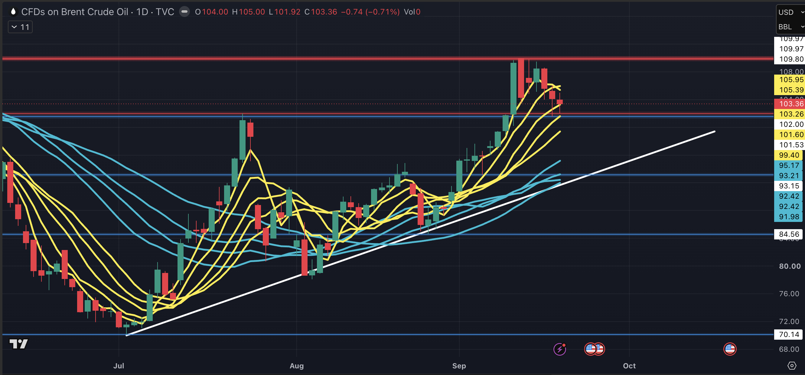The image size is (805, 375).
Task: Click the Oct label on time axis
Action: click(629, 366)
